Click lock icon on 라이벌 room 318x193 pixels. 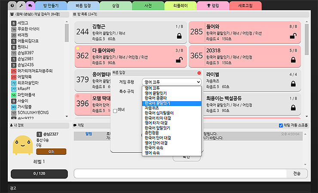pyautogui.click(x=293, y=84)
